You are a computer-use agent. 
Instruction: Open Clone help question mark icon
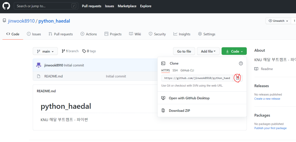[x=241, y=63]
